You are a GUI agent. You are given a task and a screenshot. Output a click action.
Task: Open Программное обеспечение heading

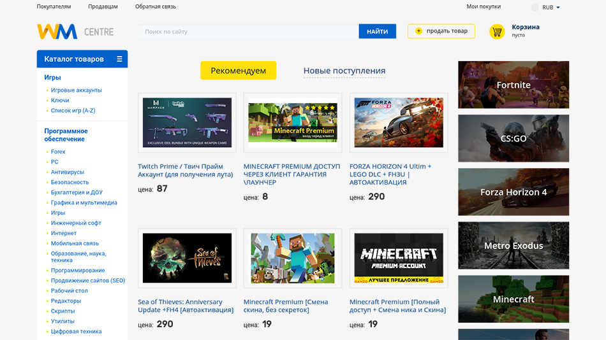click(66, 135)
